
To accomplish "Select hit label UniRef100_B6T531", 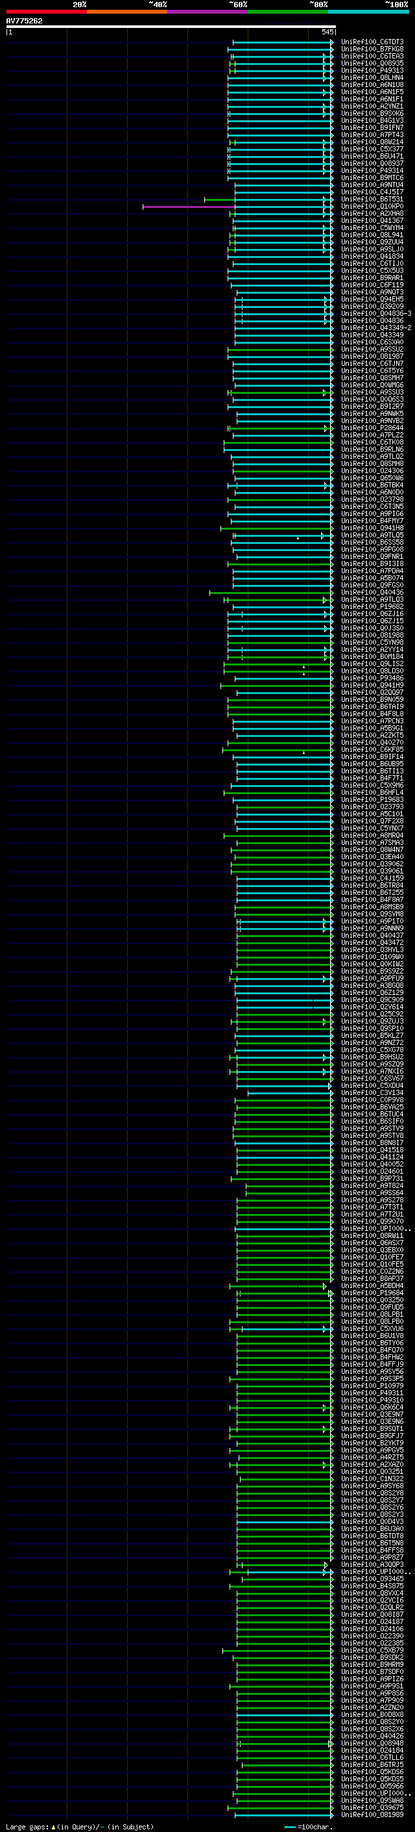I will tap(372, 199).
